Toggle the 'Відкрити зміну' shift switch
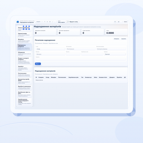 click(x=67, y=22)
